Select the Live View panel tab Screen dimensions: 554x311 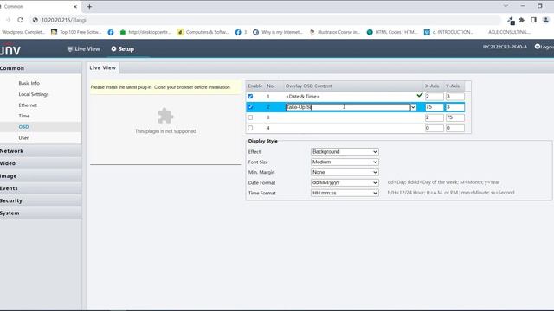pos(102,67)
